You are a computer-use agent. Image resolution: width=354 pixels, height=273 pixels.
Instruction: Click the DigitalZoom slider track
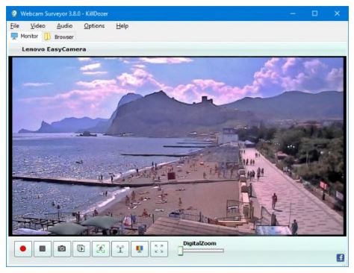coord(201,251)
